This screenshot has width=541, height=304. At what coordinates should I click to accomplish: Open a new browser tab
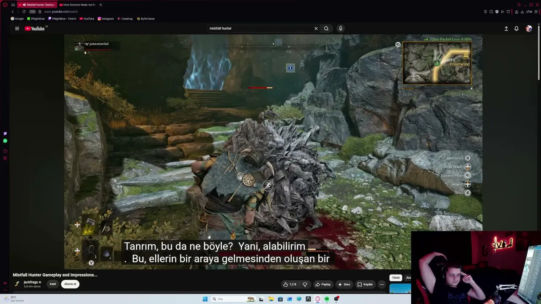(x=101, y=5)
